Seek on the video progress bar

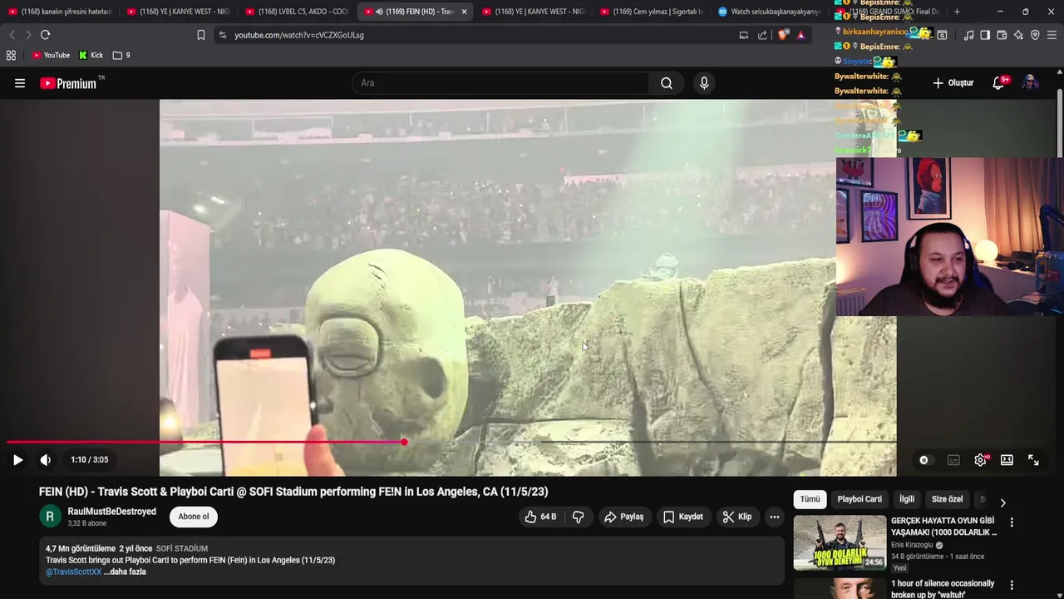[451, 442]
